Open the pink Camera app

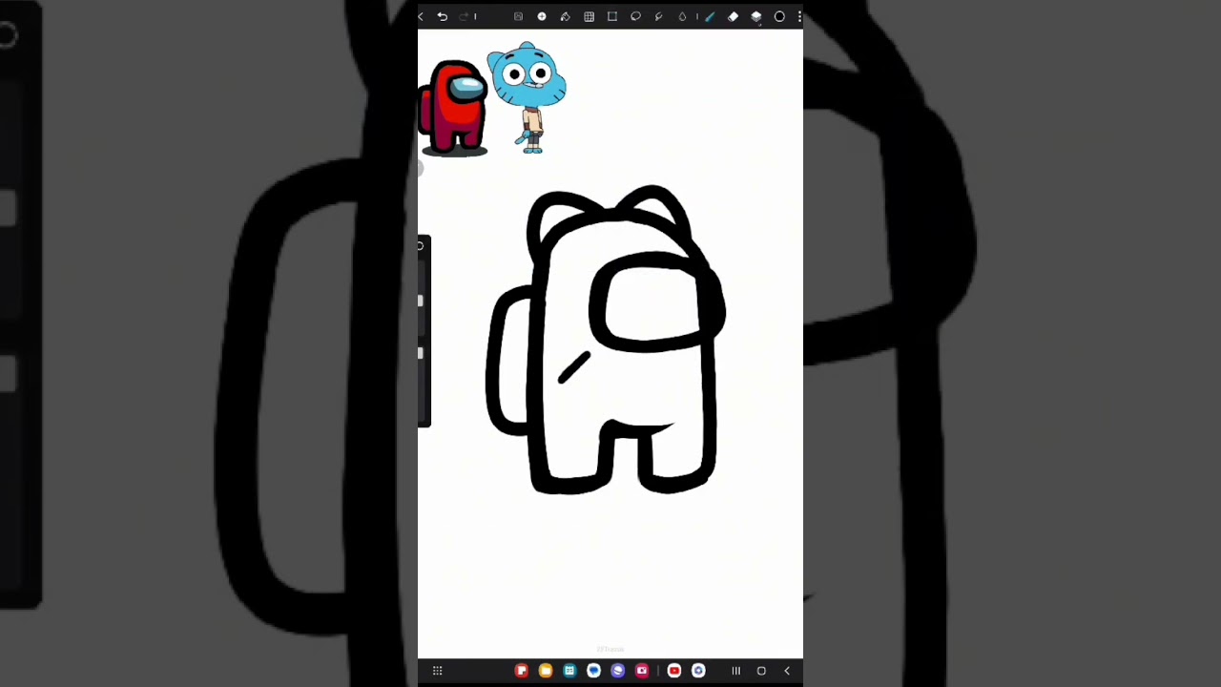point(641,671)
